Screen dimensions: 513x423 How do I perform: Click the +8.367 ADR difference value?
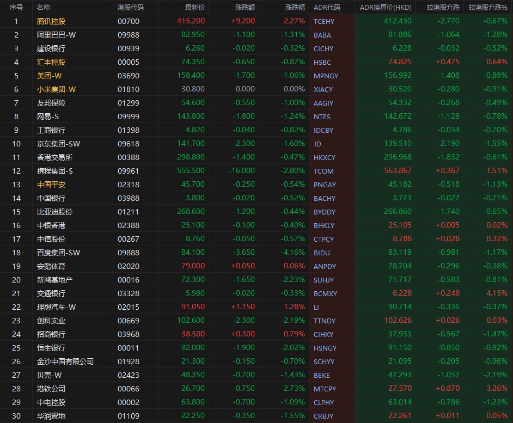[x=448, y=171]
